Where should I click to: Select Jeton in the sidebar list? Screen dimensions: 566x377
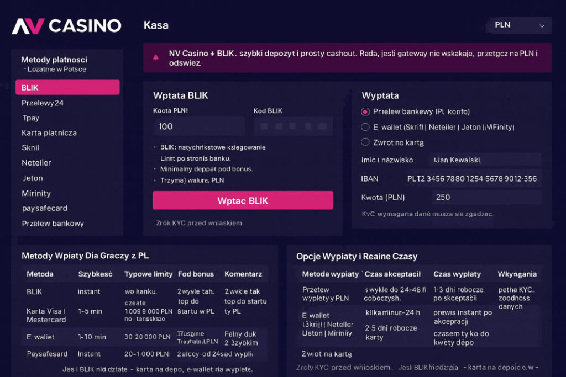click(33, 178)
